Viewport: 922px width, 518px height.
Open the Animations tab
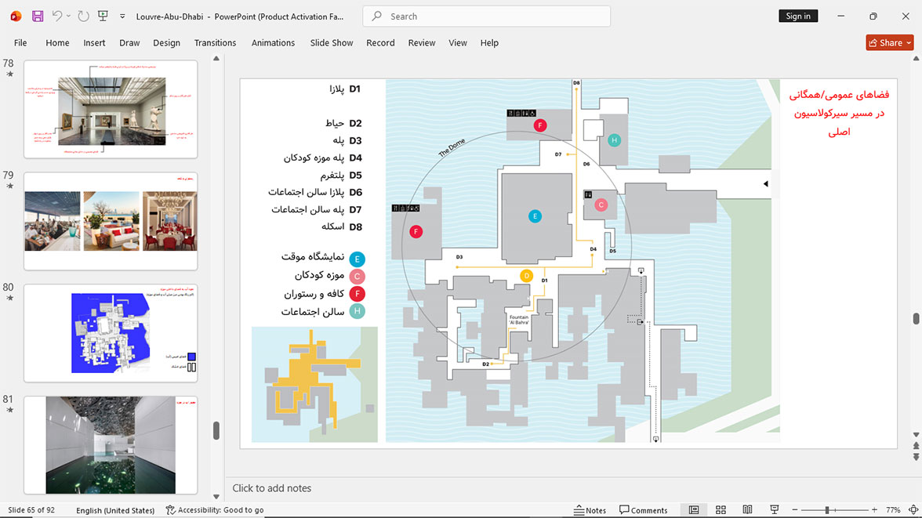273,43
